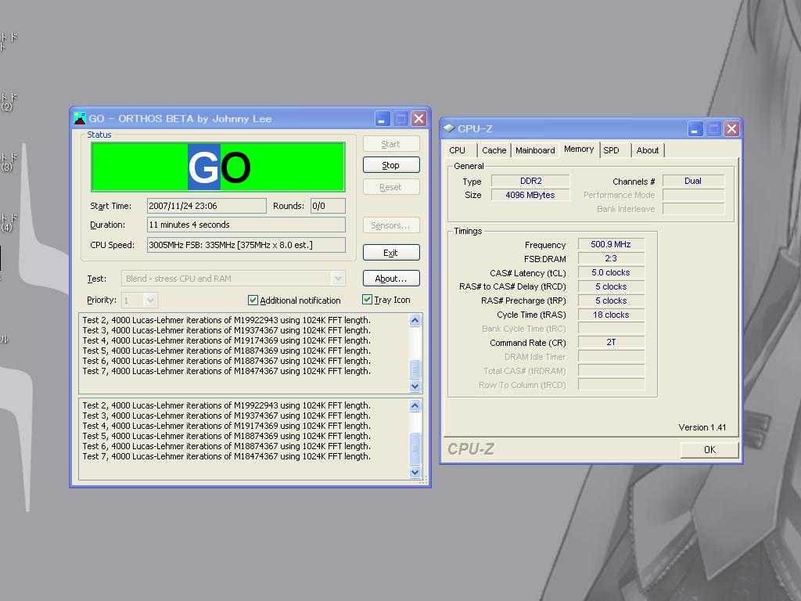Click the Reset button in ORTHOS
Image resolution: width=801 pixels, height=601 pixels.
391,187
